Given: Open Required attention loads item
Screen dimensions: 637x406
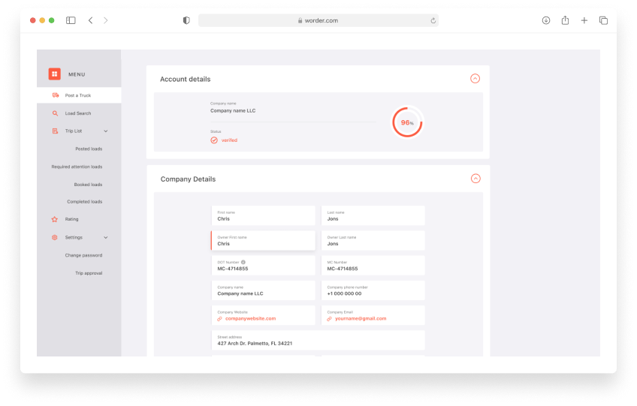Looking at the screenshot, I should pos(77,167).
